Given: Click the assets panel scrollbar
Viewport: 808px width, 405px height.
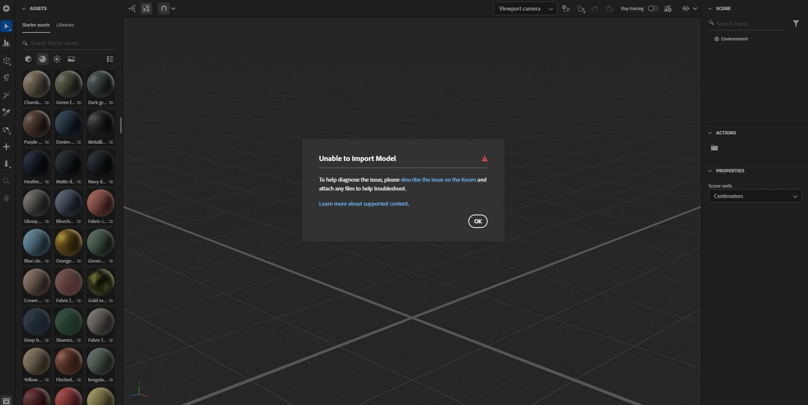Looking at the screenshot, I should coord(121,125).
